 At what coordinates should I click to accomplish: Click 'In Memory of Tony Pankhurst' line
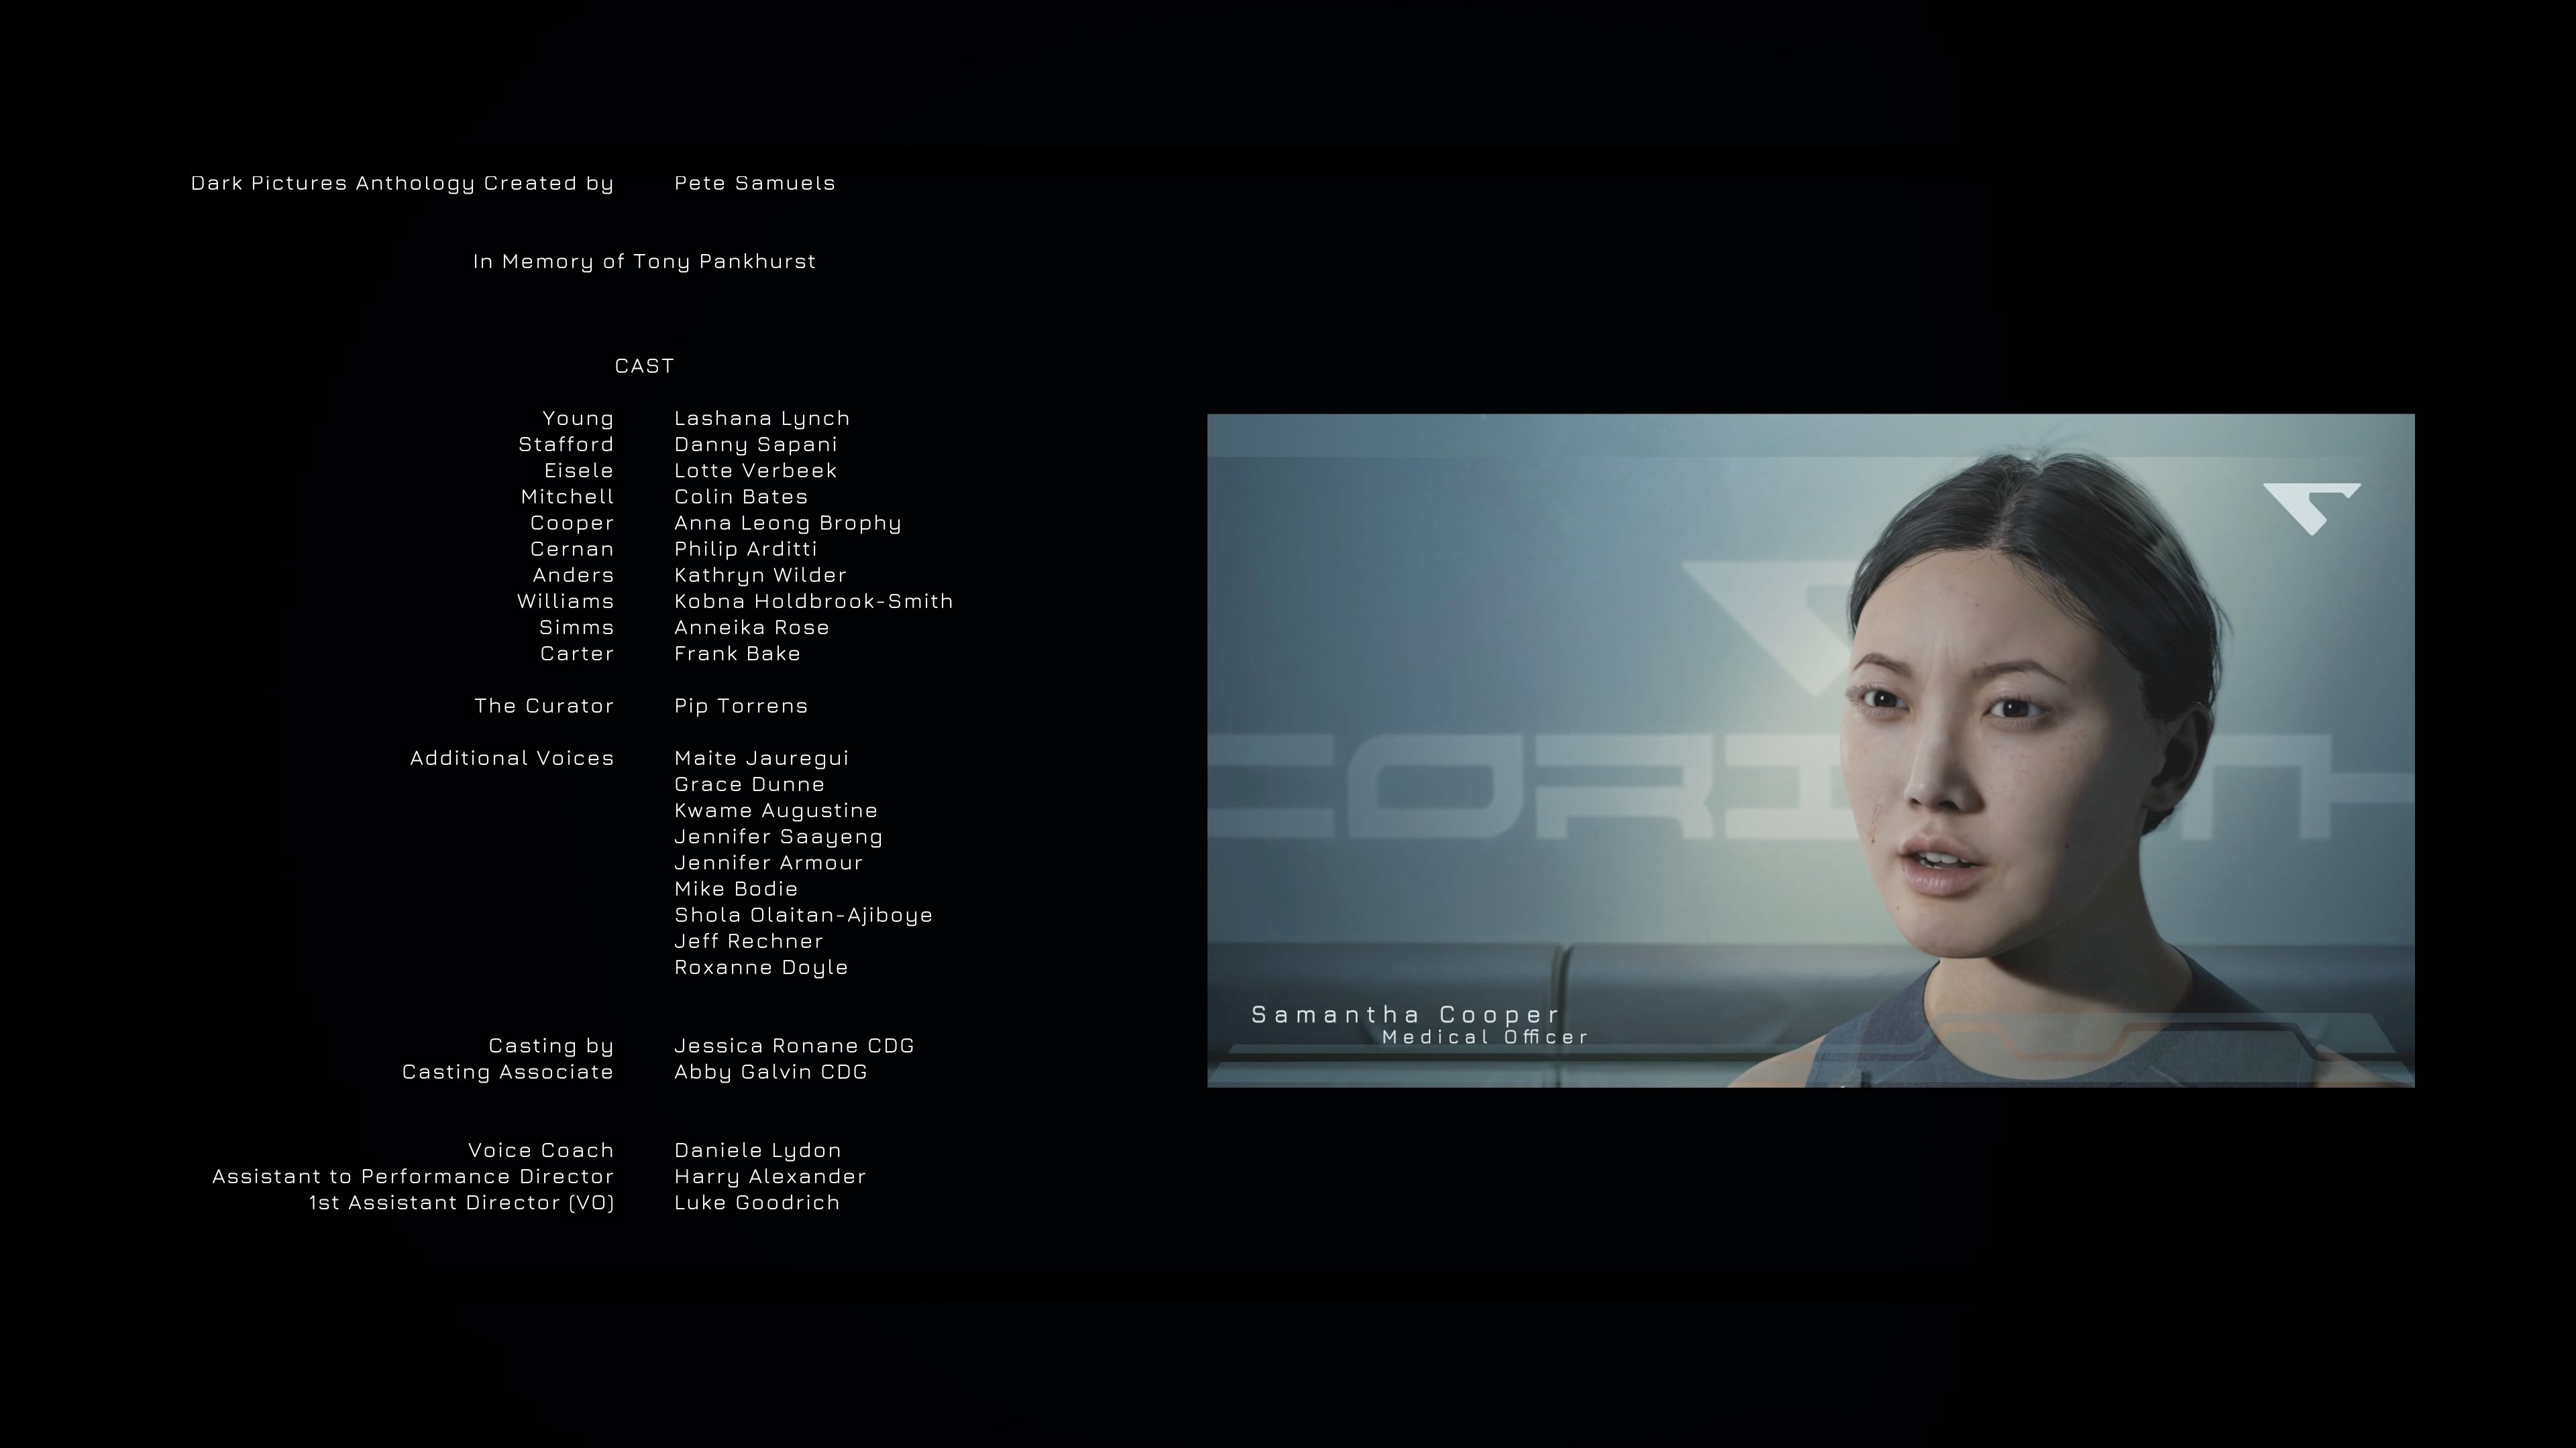(645, 262)
